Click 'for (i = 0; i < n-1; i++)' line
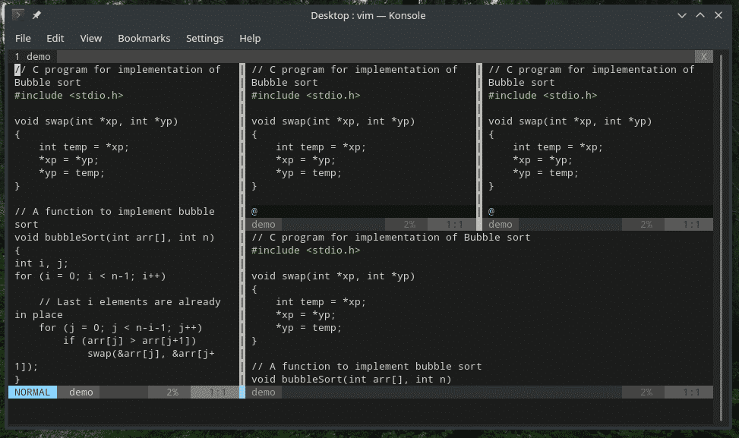The height and width of the screenshot is (438, 739). click(x=90, y=276)
